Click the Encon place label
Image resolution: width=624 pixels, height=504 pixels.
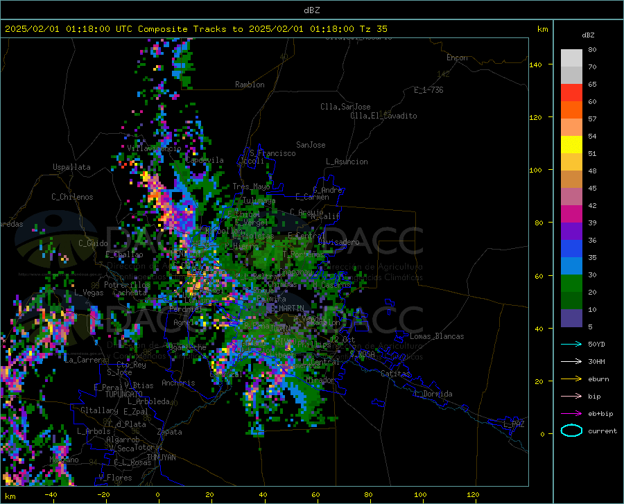click(x=458, y=58)
